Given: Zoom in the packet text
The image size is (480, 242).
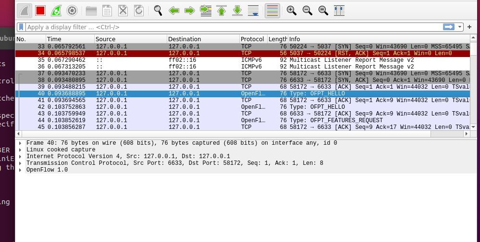Looking at the screenshot, I should [x=292, y=11].
